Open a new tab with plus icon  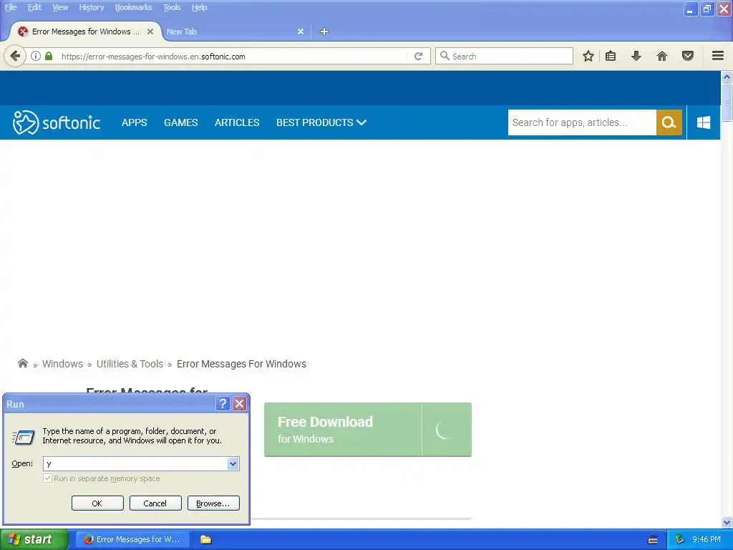click(x=324, y=32)
